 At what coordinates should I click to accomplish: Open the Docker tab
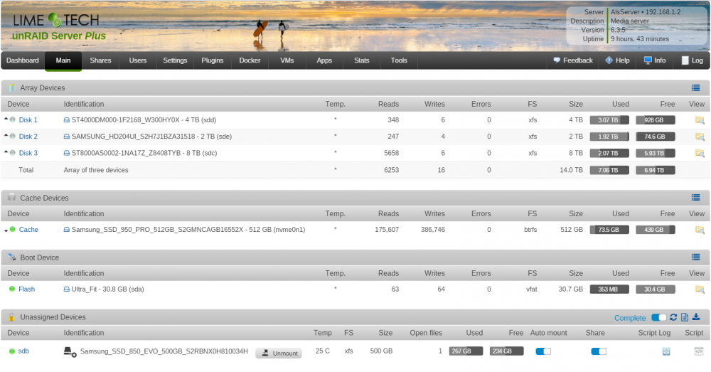pyautogui.click(x=250, y=60)
